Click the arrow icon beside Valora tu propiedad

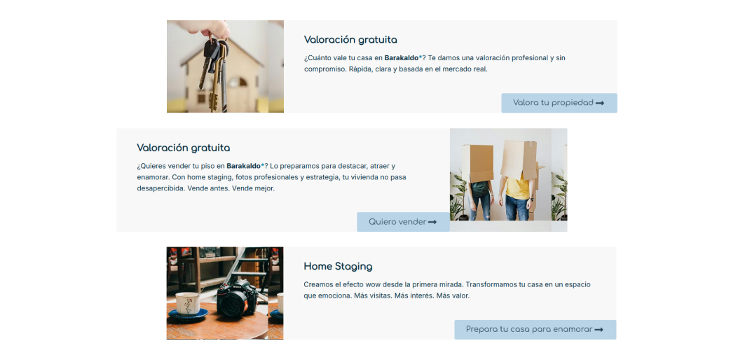pos(599,103)
